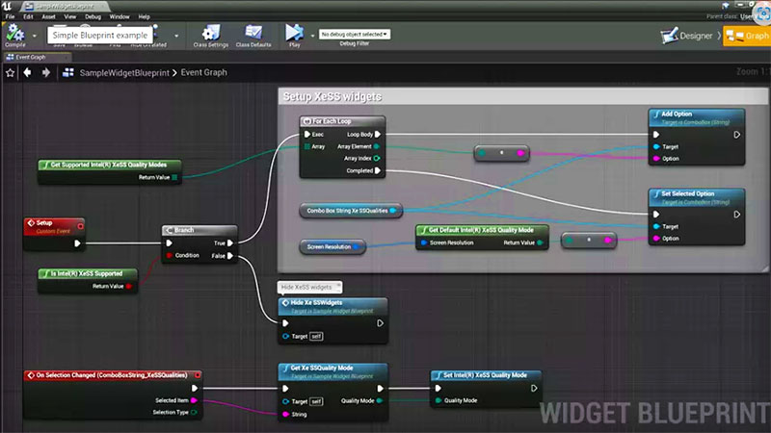
Task: Open the Window menu
Action: (x=119, y=16)
